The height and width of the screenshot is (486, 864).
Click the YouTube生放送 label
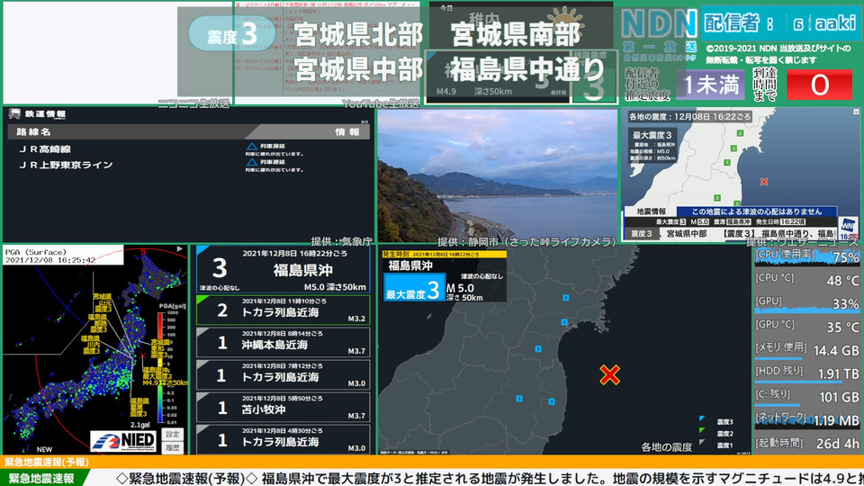(381, 103)
